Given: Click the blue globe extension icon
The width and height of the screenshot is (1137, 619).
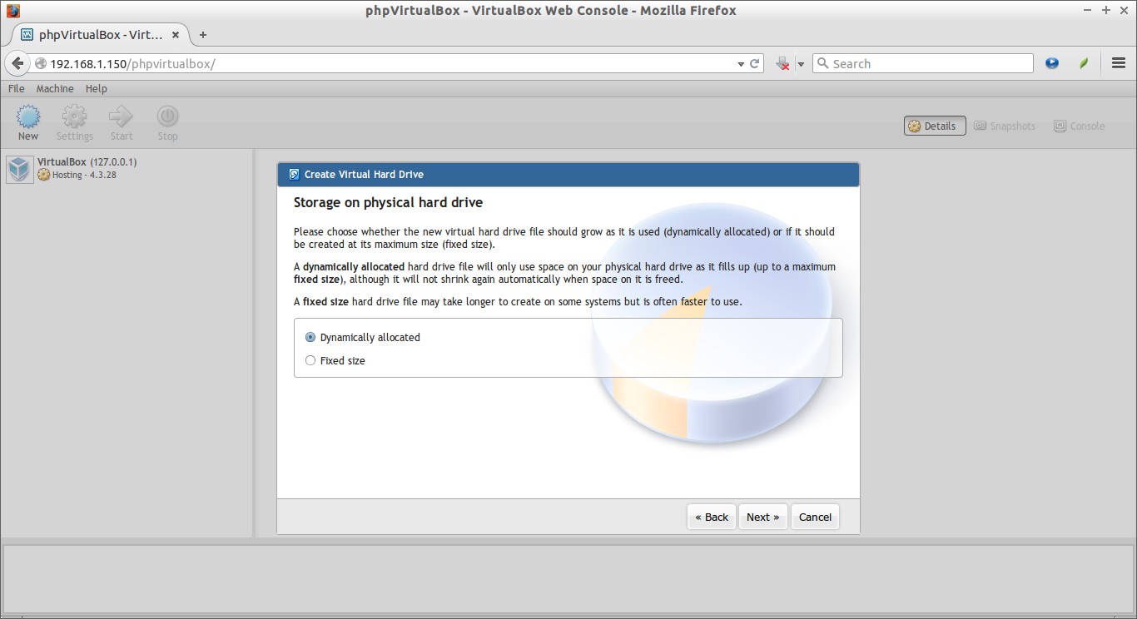Looking at the screenshot, I should click(1052, 63).
